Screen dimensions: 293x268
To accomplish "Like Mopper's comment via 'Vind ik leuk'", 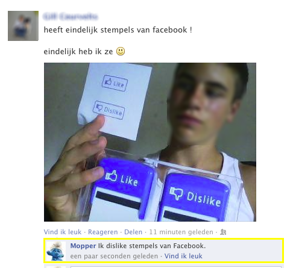I will pyautogui.click(x=183, y=256).
